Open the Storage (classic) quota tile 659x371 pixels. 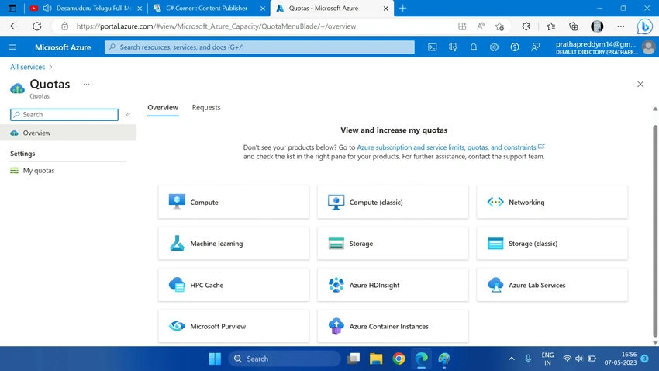point(552,243)
